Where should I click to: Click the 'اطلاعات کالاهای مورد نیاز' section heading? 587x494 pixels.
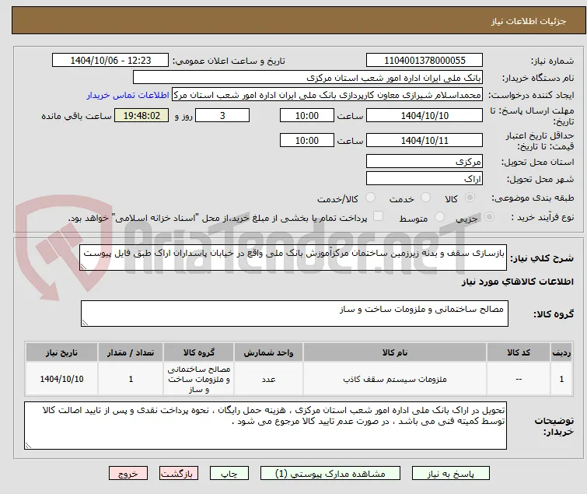pos(517,282)
